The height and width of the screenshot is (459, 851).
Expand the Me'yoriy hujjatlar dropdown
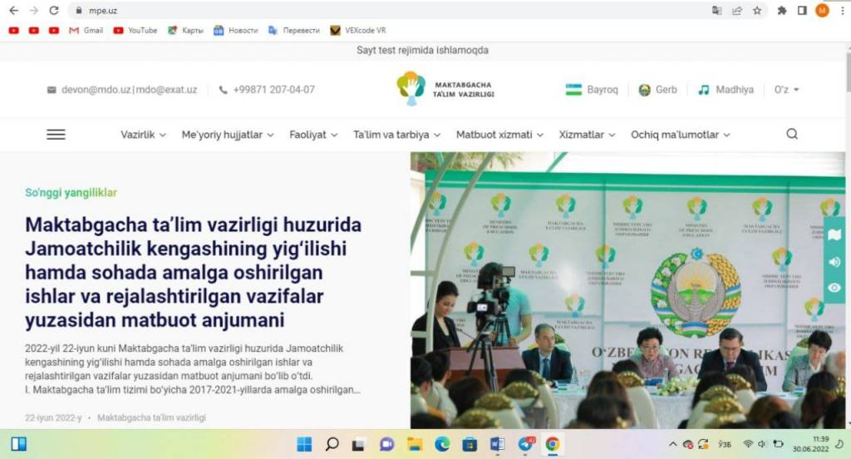[x=227, y=135]
